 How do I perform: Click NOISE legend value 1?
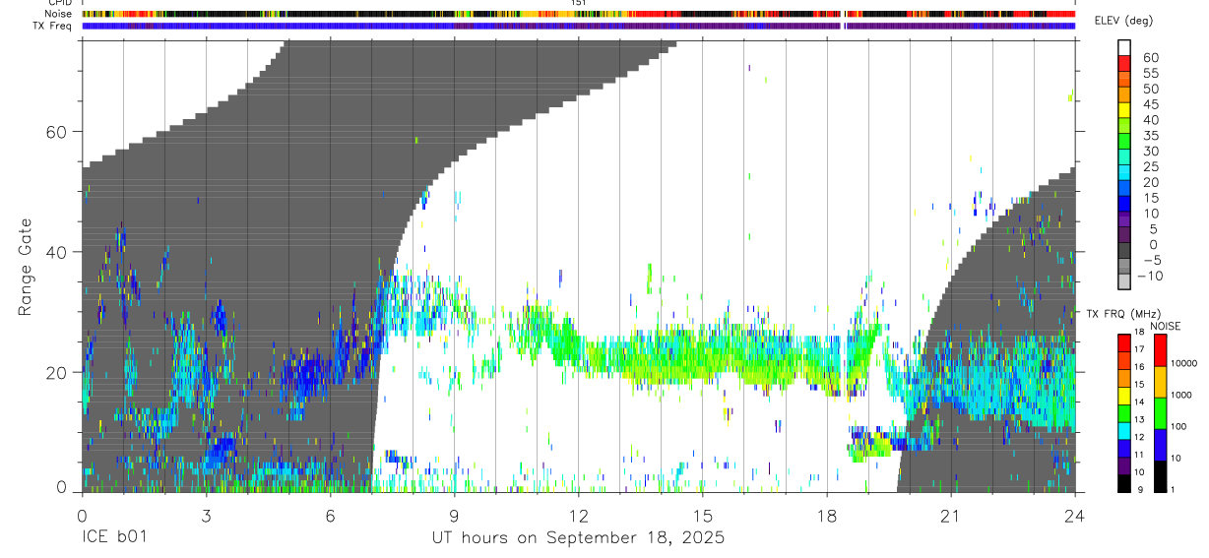1173,489
